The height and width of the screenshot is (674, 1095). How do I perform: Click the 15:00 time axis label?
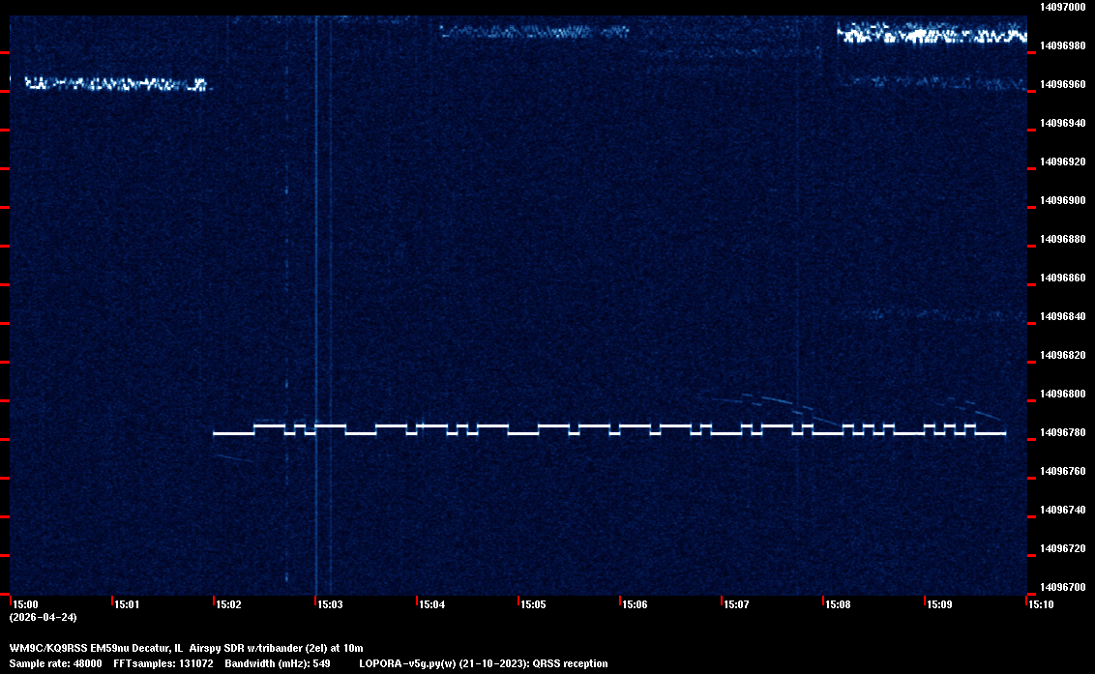[25, 604]
